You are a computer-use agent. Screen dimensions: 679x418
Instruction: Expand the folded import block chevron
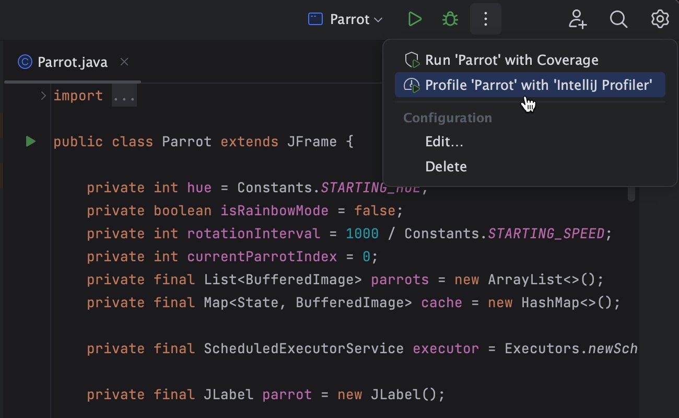click(x=44, y=96)
